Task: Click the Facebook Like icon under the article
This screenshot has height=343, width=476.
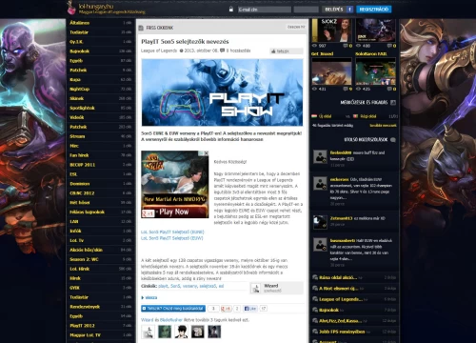Action: coord(250,309)
